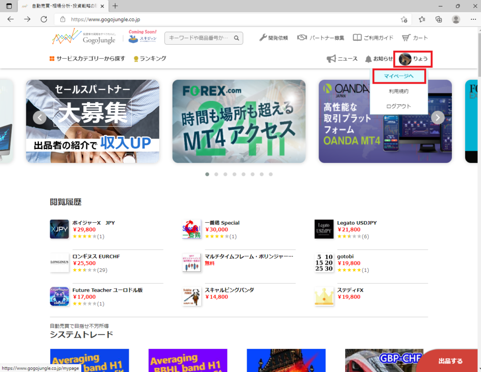This screenshot has width=481, height=372.
Task: Open 一番鶏 Special product
Action: point(222,223)
